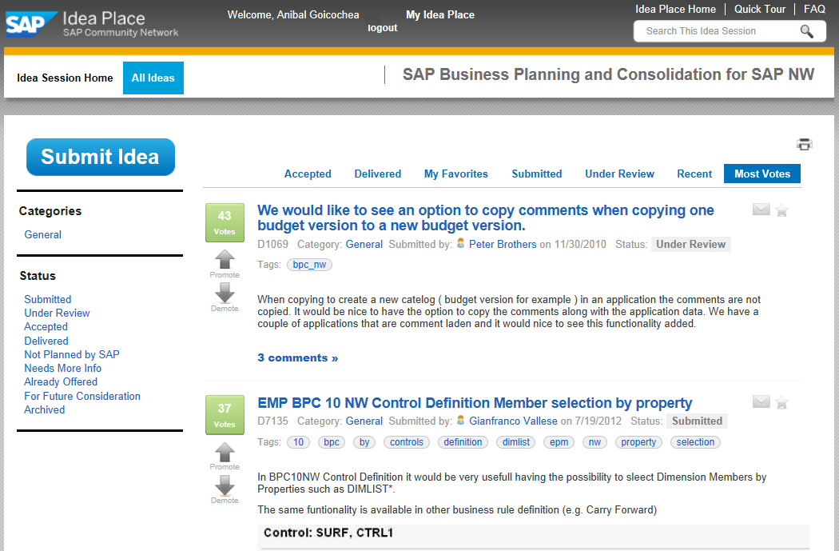839x551 pixels.
Task: Filter by Not Planned by SAP status
Action: pos(72,354)
